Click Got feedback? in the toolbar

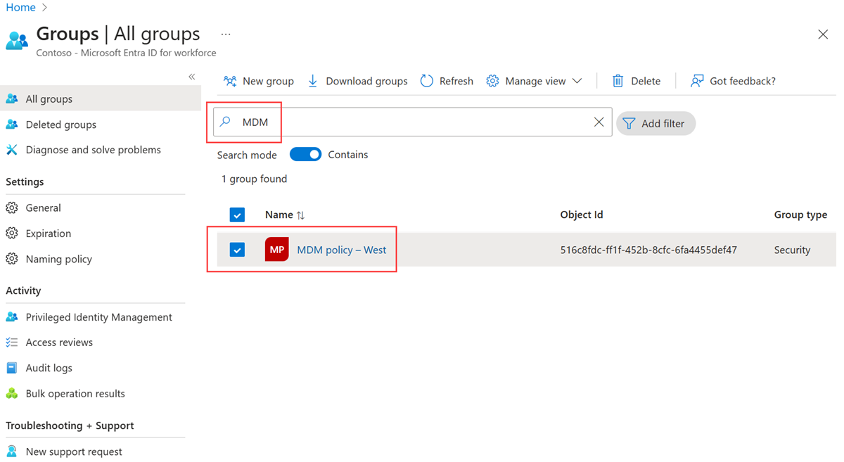point(733,81)
